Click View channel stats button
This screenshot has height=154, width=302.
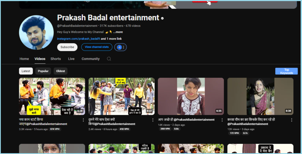pos(97,47)
